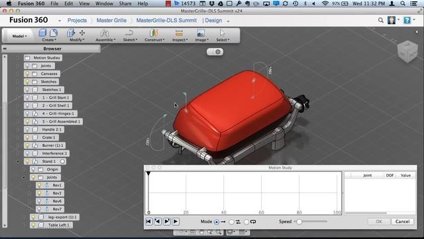
Task: Open the Help menu in menu bar
Action: [143, 3]
